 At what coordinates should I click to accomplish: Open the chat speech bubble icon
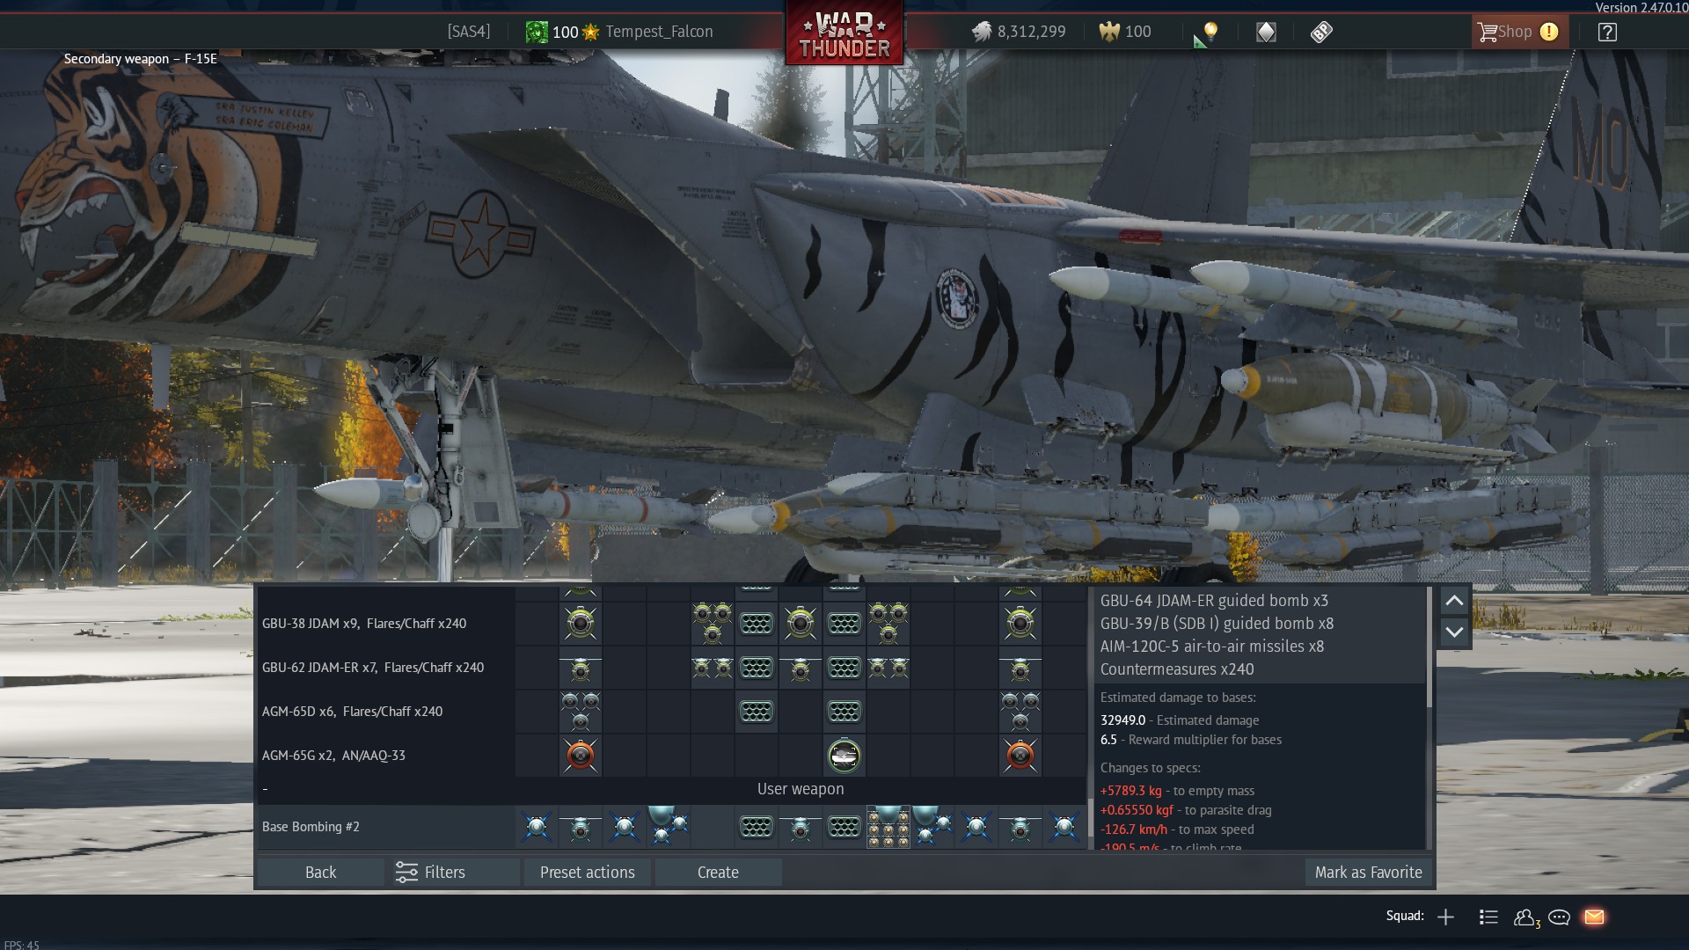(x=1559, y=917)
